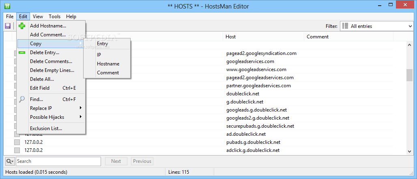
Task: Open the File menu
Action: click(x=10, y=17)
